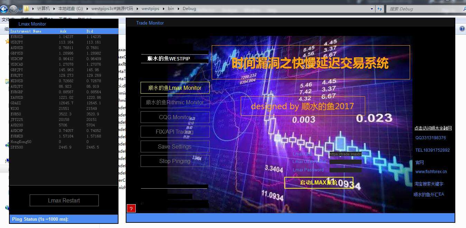The height and width of the screenshot is (228, 466).
Task: Click the 顺水的鱼WESTPIP button
Action: click(x=174, y=59)
